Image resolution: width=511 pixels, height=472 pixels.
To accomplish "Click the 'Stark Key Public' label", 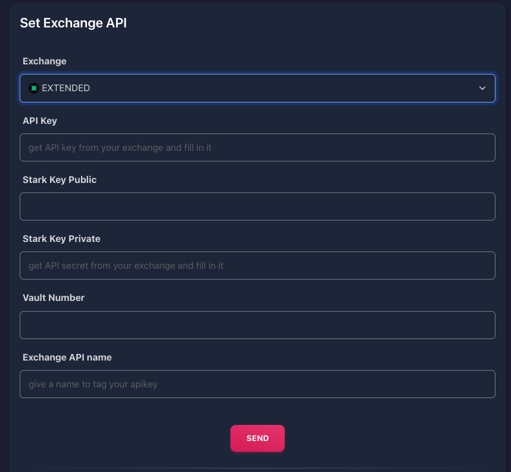I will tap(60, 180).
